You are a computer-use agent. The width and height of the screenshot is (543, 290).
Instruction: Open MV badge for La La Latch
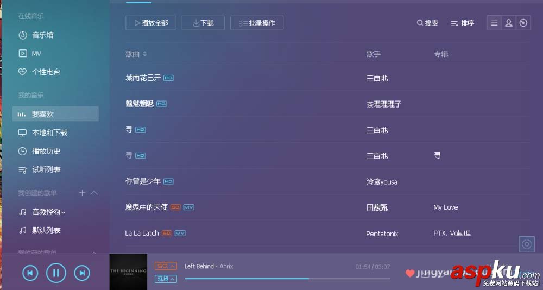coord(180,233)
